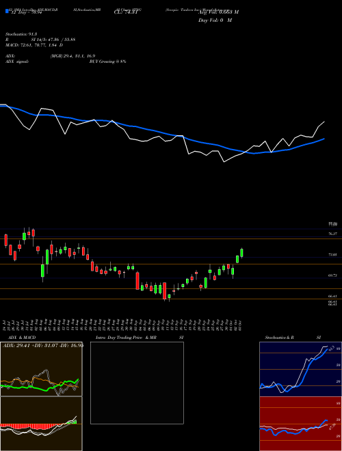
Task: Click the 'Stochastics & R' panel title
Action: pyautogui.click(x=280, y=338)
